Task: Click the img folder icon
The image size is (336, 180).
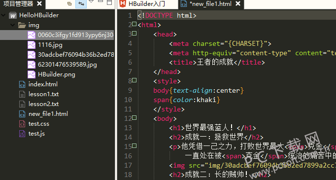Action: (22, 25)
